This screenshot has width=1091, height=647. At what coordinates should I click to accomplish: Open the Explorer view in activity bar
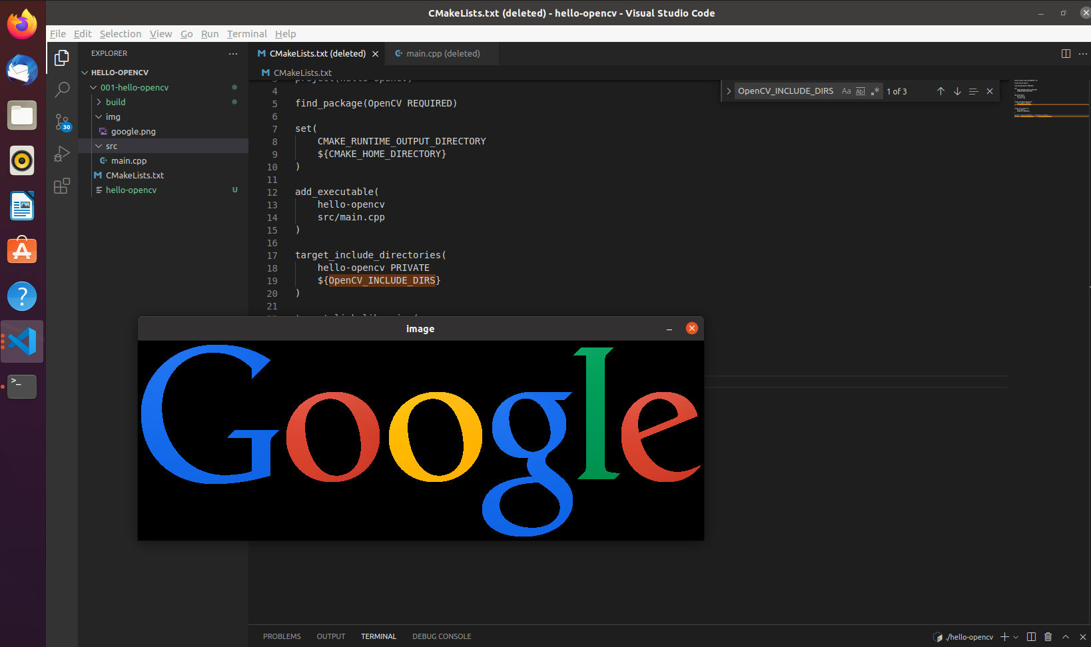tap(62, 58)
